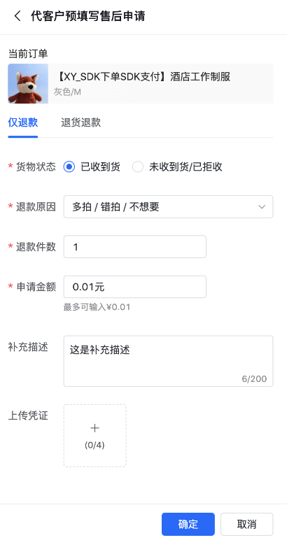Switch to the 仅退款 tab

22,122
